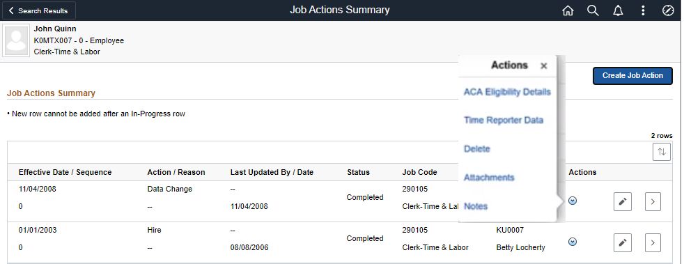Click Betty Locherty supervisor name

521,247
